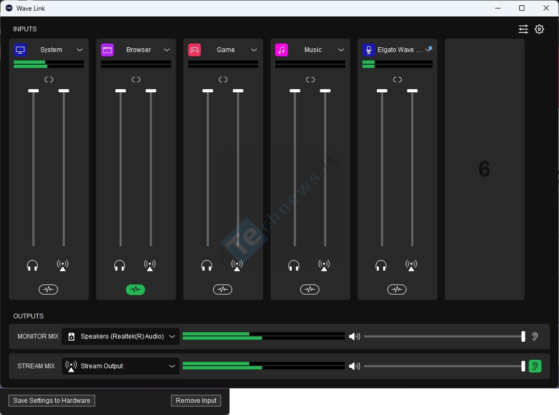Open mixer layout options icon
This screenshot has height=415, width=559.
tap(523, 29)
